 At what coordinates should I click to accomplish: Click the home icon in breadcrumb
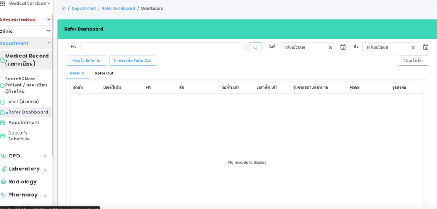coord(64,9)
